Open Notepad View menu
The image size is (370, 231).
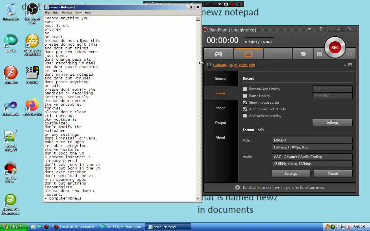coord(78,13)
